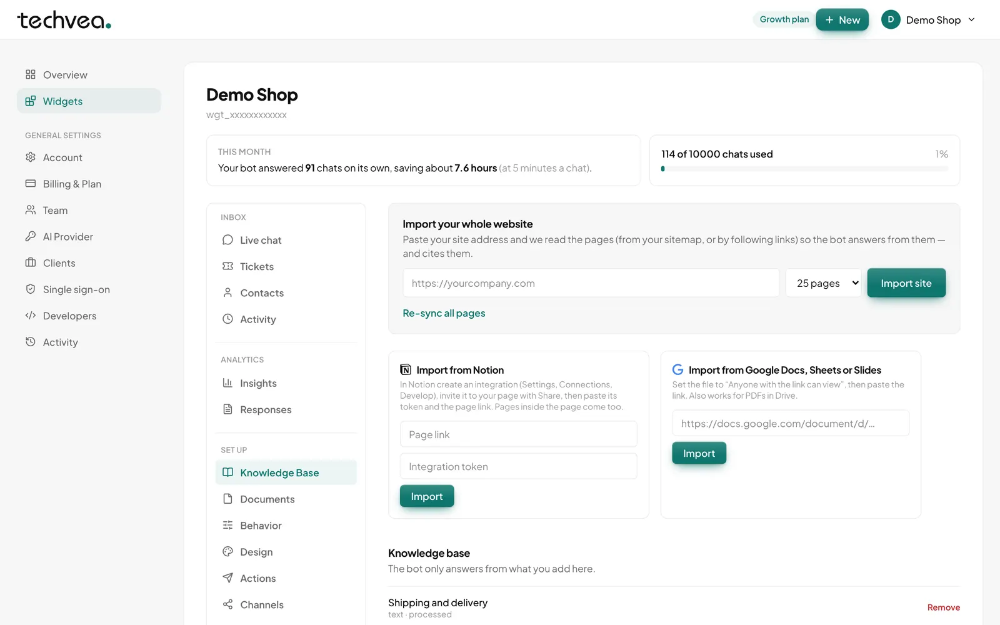Click the Single sign-on shield icon
The height and width of the screenshot is (625, 1000).
[30, 289]
